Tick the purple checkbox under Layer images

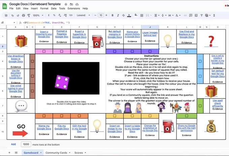pyautogui.click(x=150, y=51)
